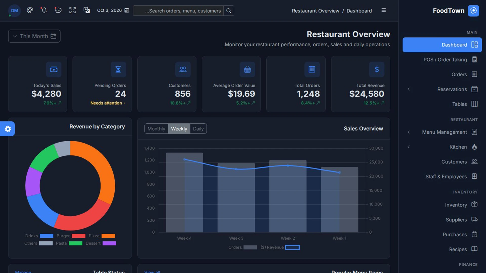Click the FoodTown logo icon
Image resolution: width=486 pixels, height=273 pixels.
[473, 11]
